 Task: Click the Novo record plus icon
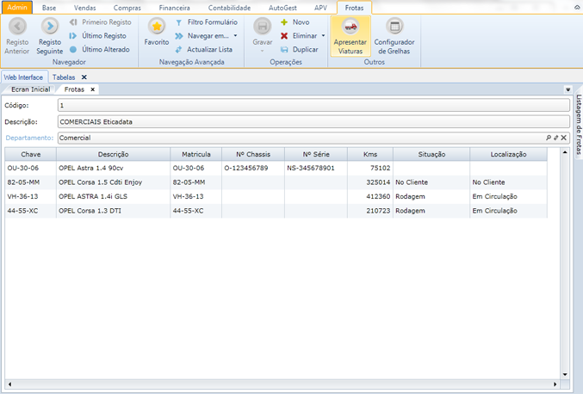point(284,22)
